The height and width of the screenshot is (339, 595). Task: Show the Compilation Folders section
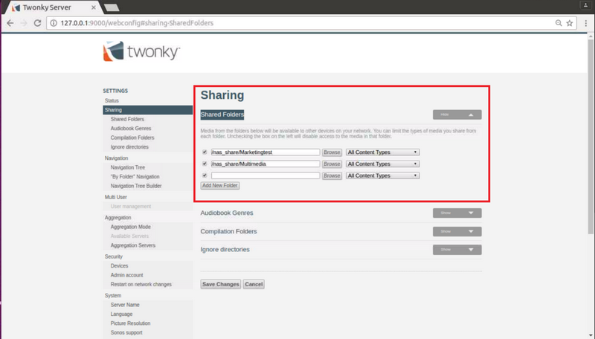tap(457, 231)
